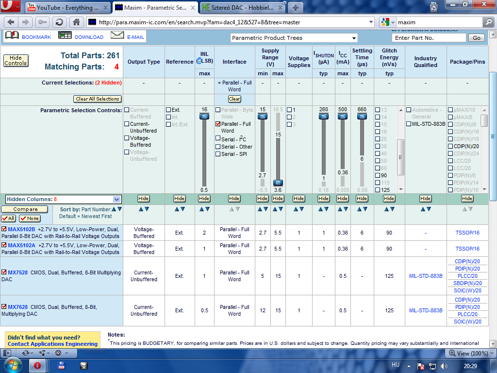Check the Serial - SPI interface
Screen dimensions: 497x373
[x=218, y=154]
